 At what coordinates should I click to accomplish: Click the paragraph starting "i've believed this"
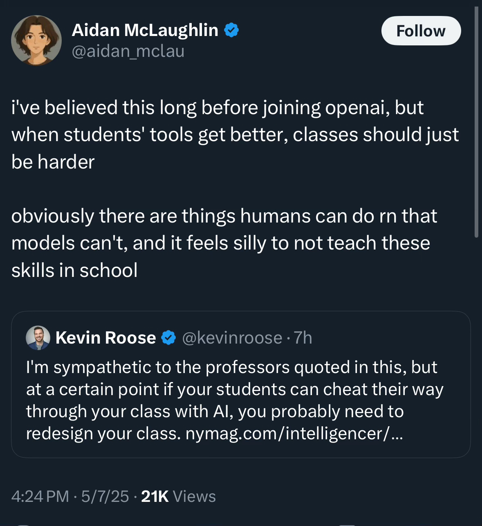(235, 135)
